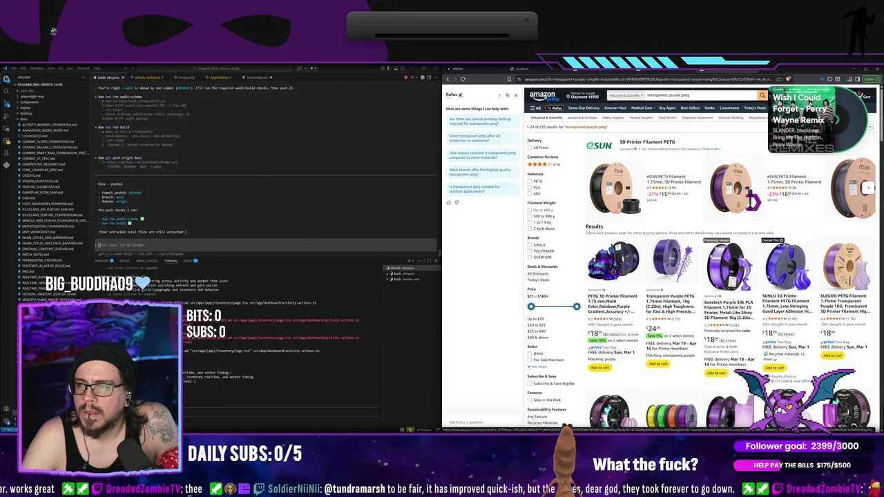
Task: Open Testing flask icon in VS Code
Action: [x=6, y=153]
